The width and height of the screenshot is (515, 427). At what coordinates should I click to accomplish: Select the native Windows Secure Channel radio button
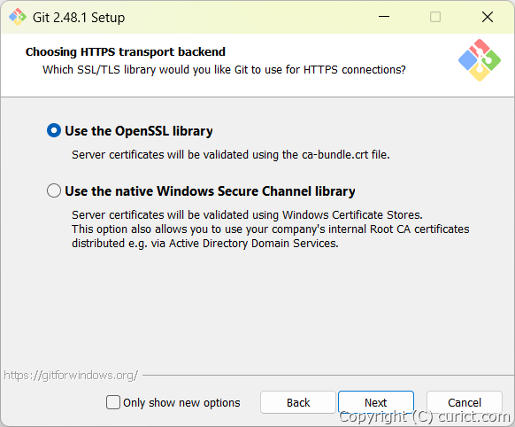click(x=54, y=190)
